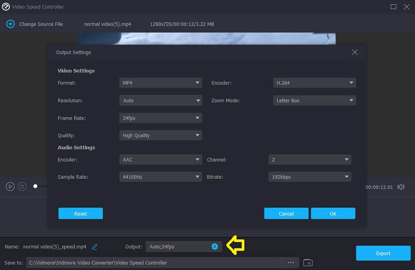
Task: Expand the Resolution dropdown set to Auto
Action: (x=160, y=101)
